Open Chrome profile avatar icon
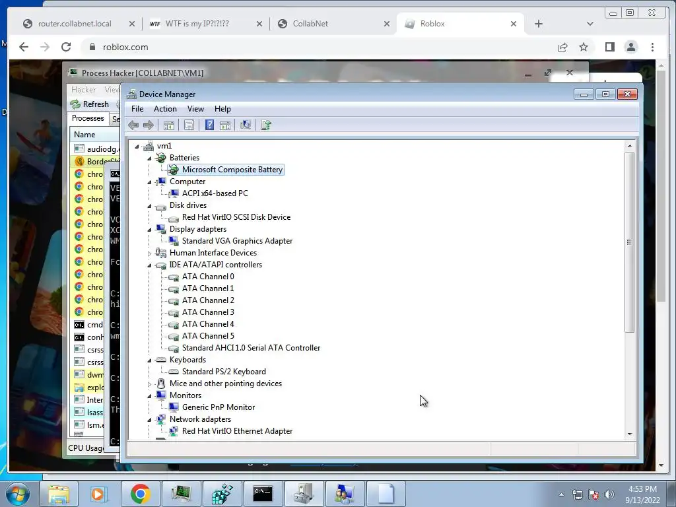 pyautogui.click(x=631, y=47)
